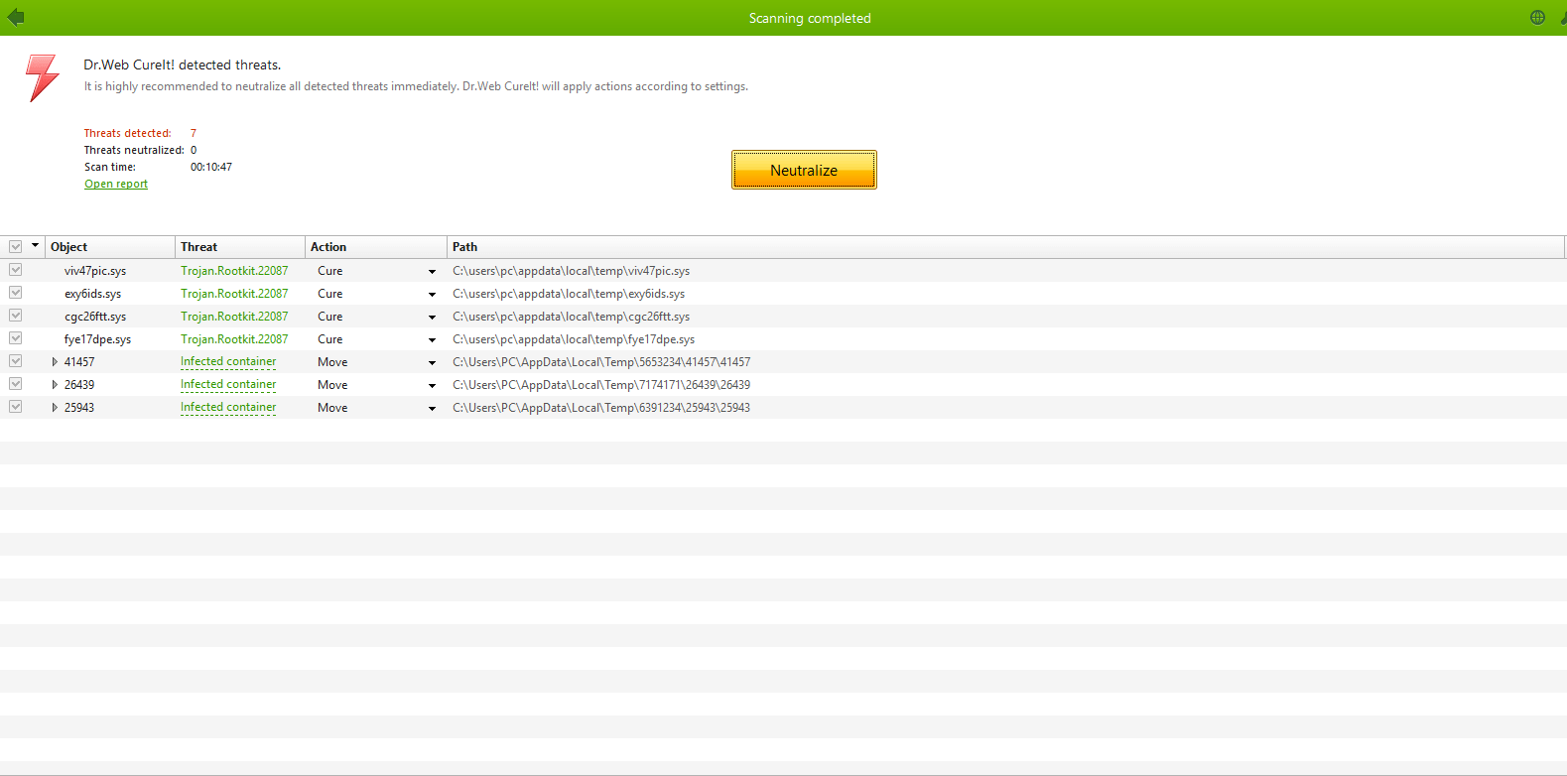Image resolution: width=1567 pixels, height=776 pixels.
Task: Sort by the Action column header
Action: [375, 247]
